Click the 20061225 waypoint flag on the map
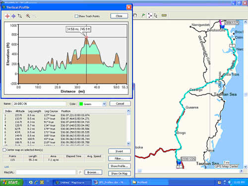248x186 pixels. point(222,26)
